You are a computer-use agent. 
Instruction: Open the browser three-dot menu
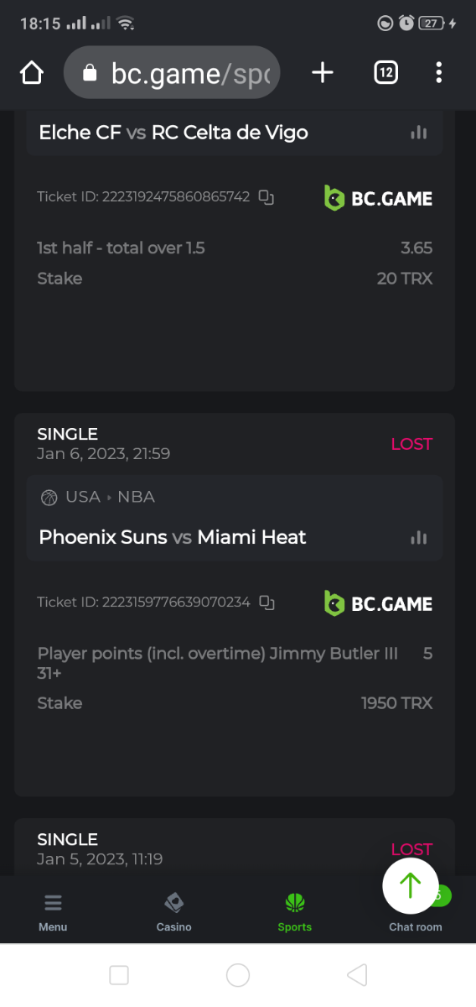(x=439, y=73)
